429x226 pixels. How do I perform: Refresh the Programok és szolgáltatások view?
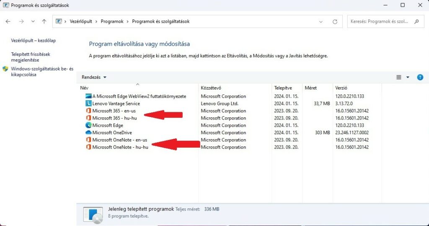(335, 22)
